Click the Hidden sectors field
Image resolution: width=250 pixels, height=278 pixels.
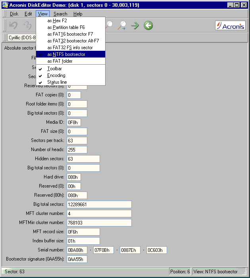tap(83, 159)
